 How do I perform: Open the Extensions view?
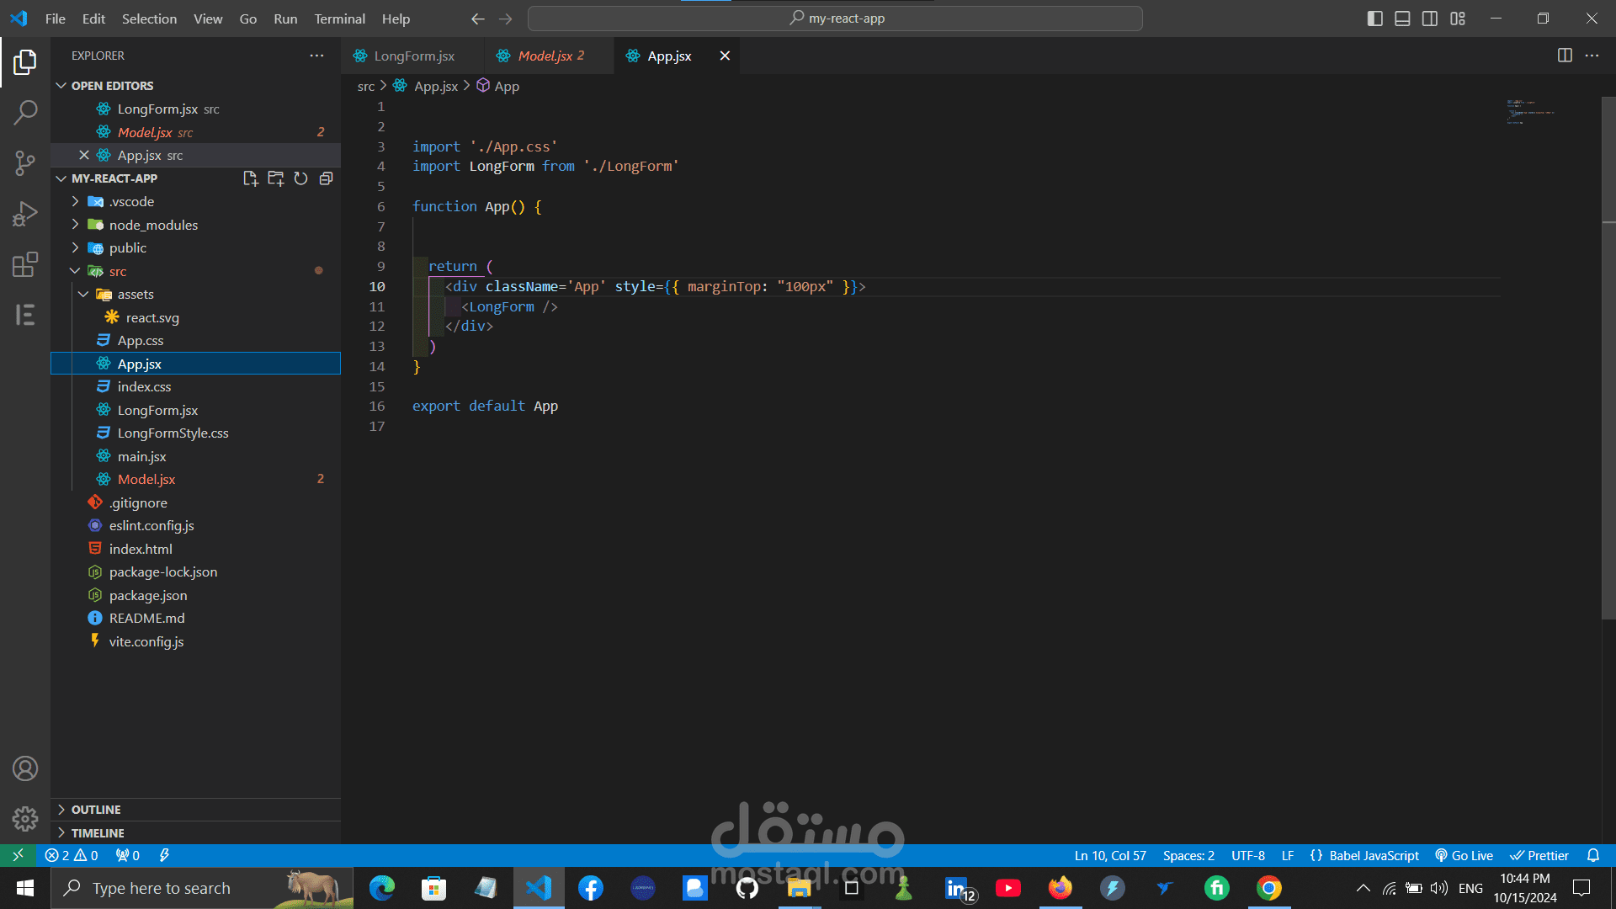pyautogui.click(x=25, y=264)
